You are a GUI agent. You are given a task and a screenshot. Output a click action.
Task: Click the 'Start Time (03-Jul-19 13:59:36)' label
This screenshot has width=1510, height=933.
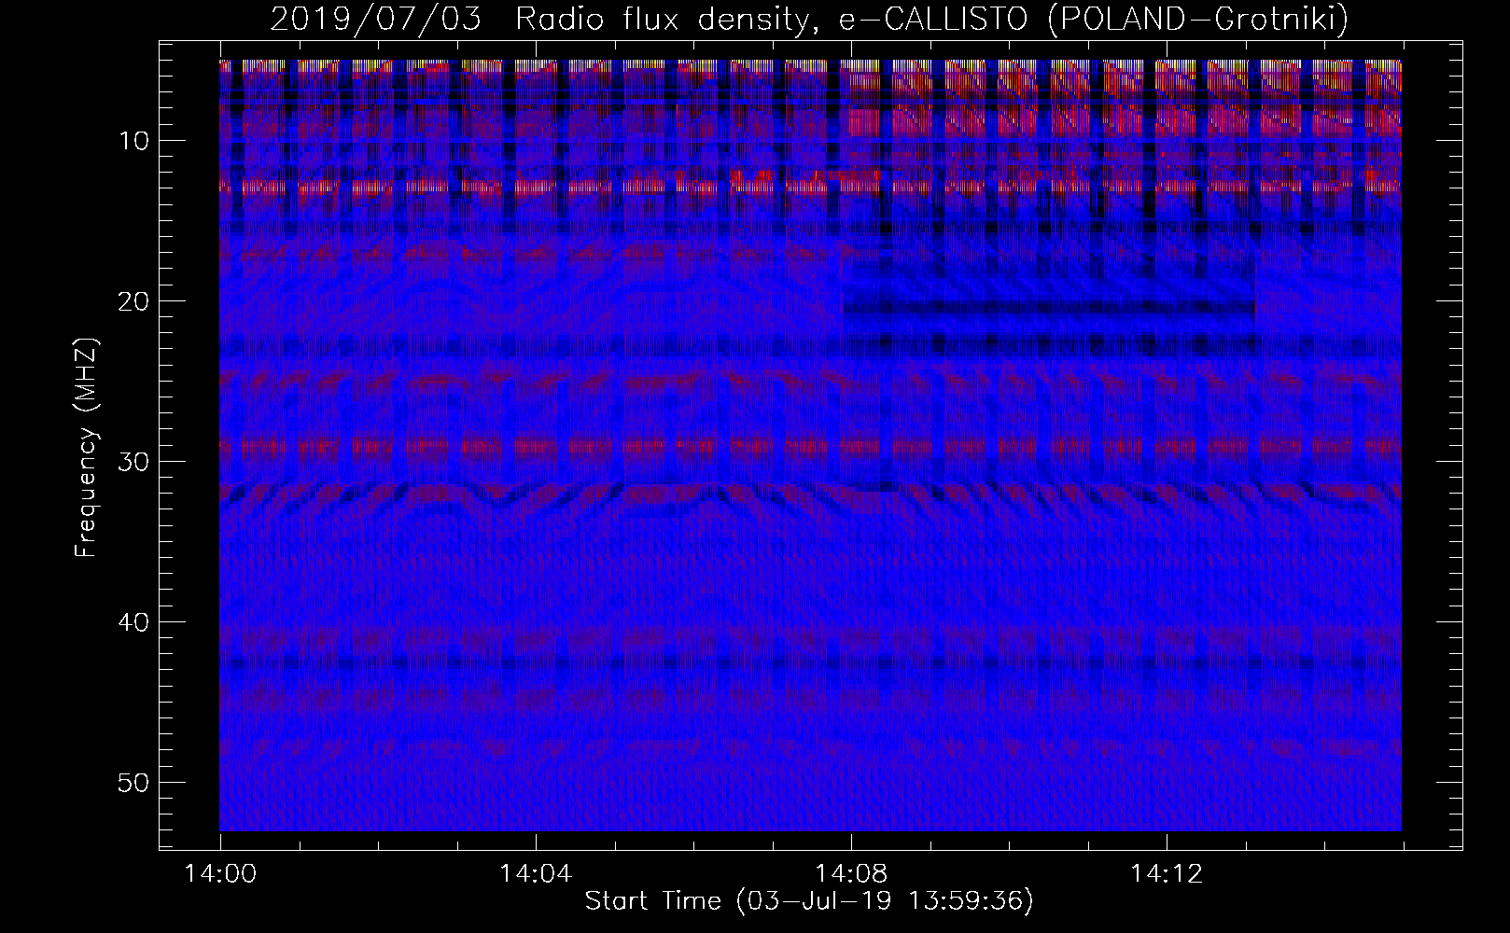click(x=809, y=901)
